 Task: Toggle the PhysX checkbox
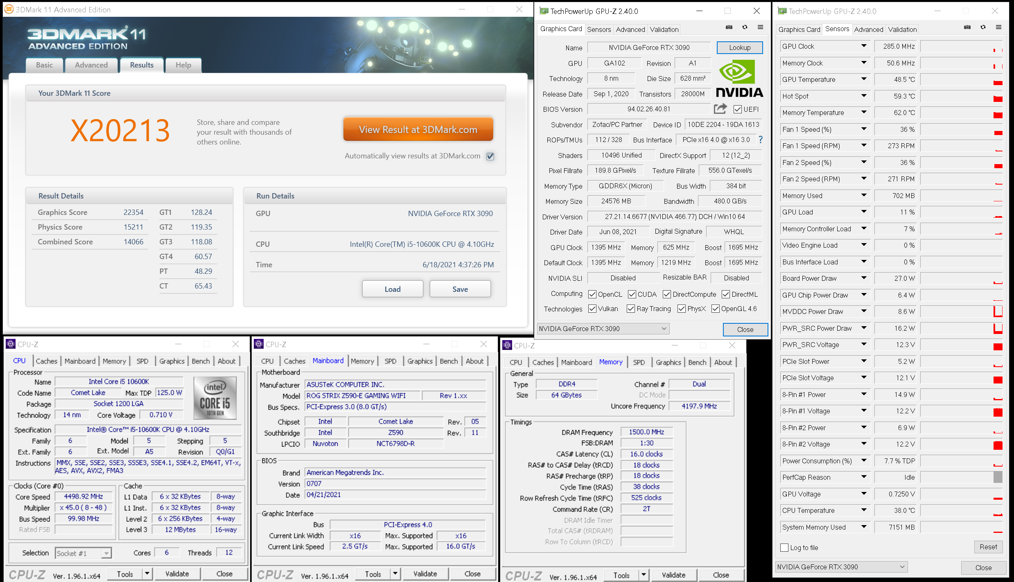click(682, 309)
